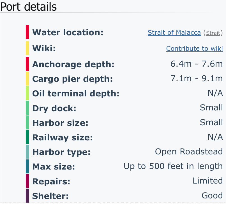Click the Anchorage depth value 6.4m - 7.6m

tap(197, 64)
